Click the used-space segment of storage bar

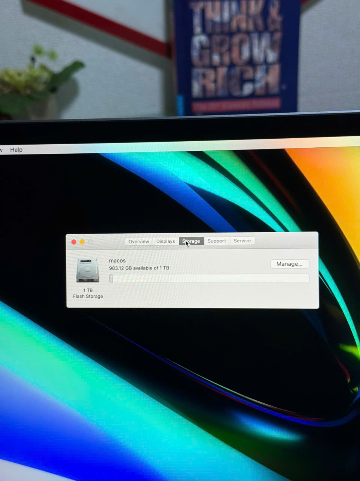pyautogui.click(x=111, y=278)
